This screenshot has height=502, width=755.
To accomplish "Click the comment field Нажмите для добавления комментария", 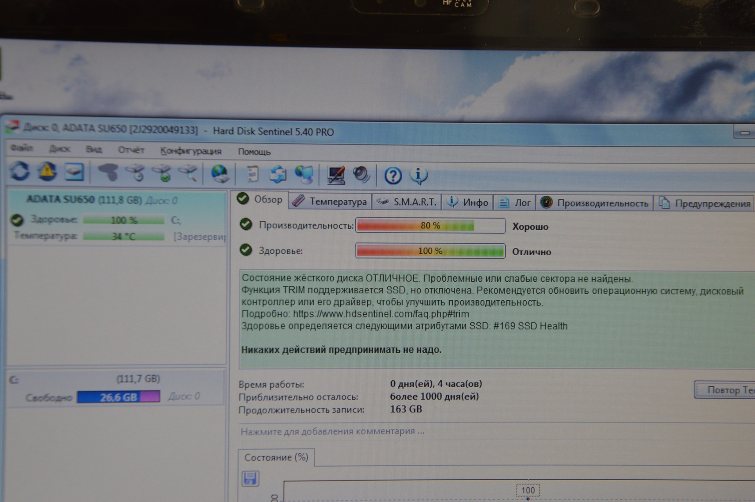I will (x=496, y=431).
